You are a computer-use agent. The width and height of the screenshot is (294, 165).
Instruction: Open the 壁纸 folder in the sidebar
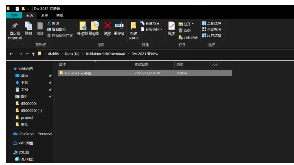coord(22,124)
